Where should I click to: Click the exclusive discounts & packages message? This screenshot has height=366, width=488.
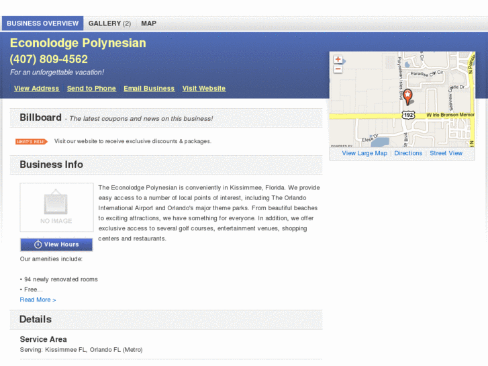(133, 142)
